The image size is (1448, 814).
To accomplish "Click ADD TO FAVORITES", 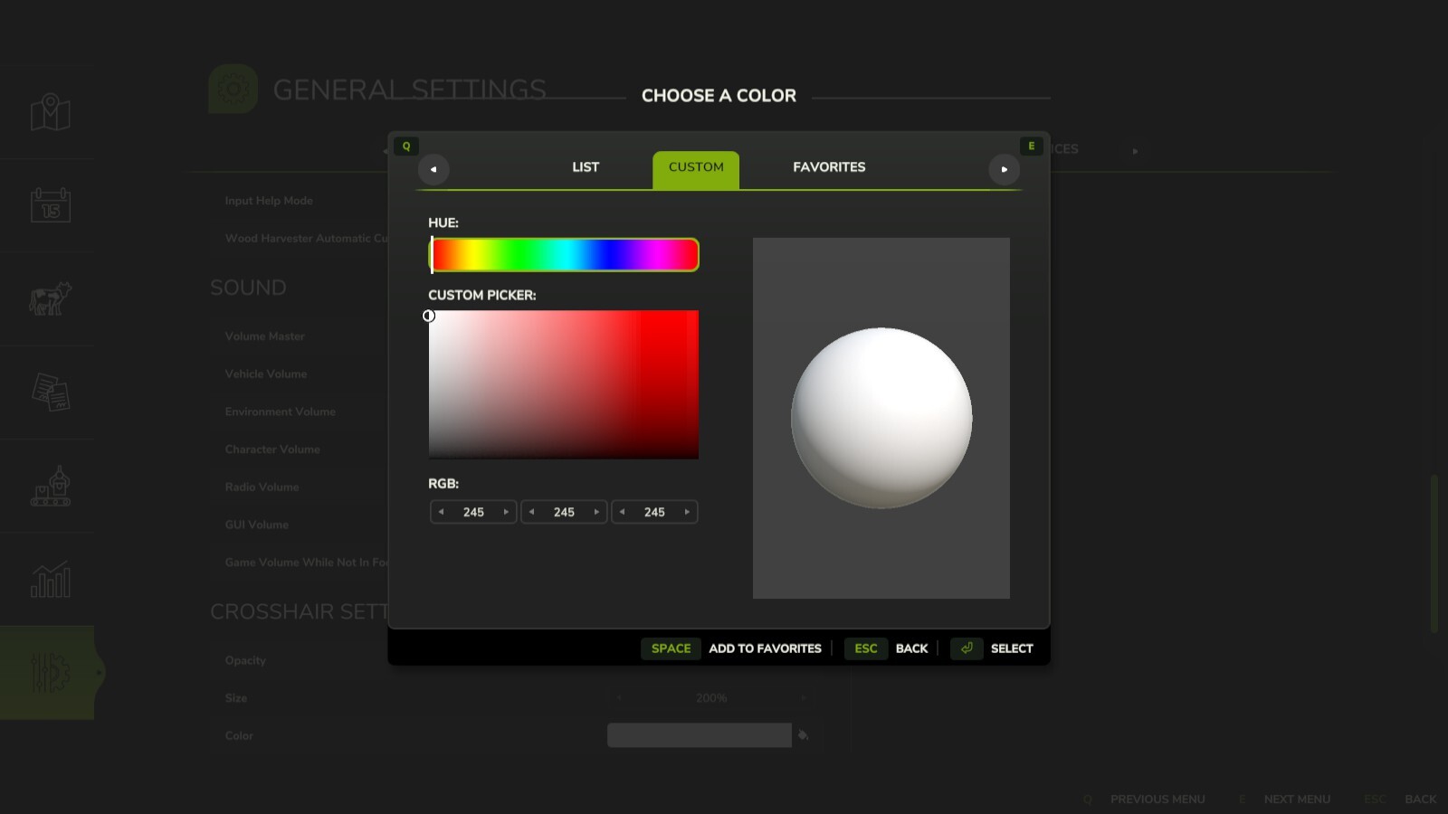I will 765,648.
